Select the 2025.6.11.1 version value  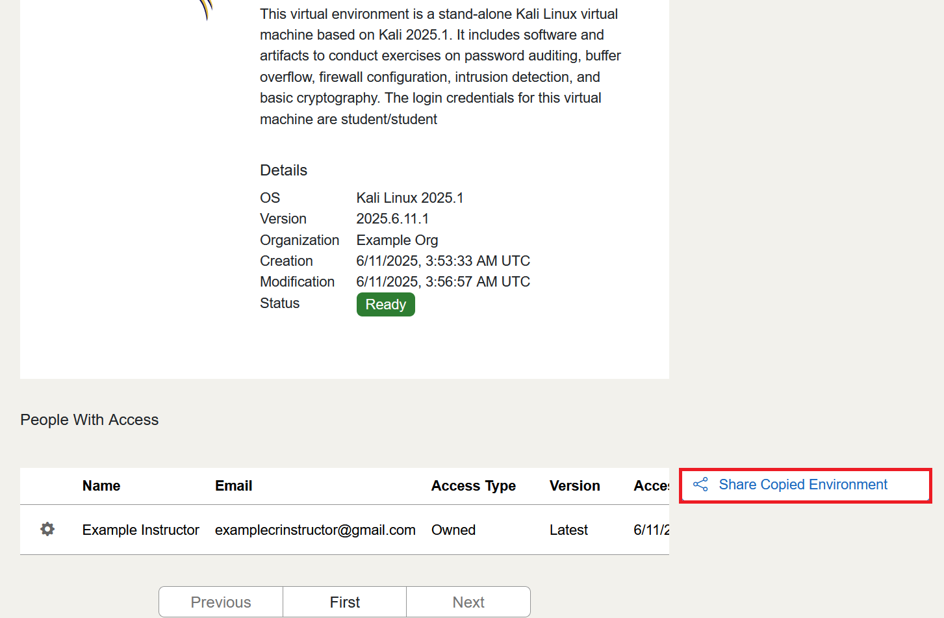[x=392, y=219]
